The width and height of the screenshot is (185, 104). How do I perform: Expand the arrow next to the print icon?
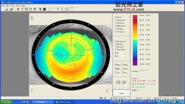pyautogui.click(x=14, y=9)
